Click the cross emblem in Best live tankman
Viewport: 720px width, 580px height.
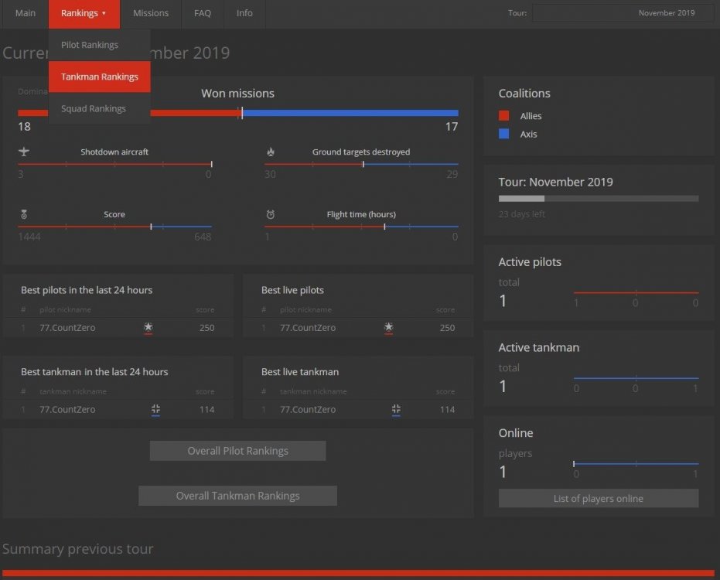click(396, 409)
